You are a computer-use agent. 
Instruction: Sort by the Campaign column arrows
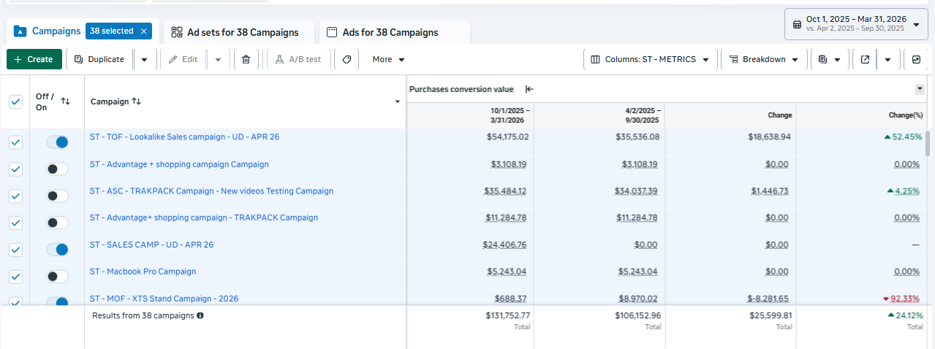[x=136, y=101]
